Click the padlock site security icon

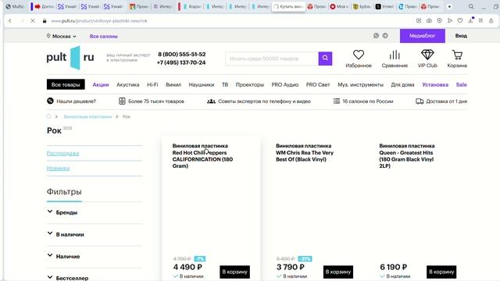45,21
